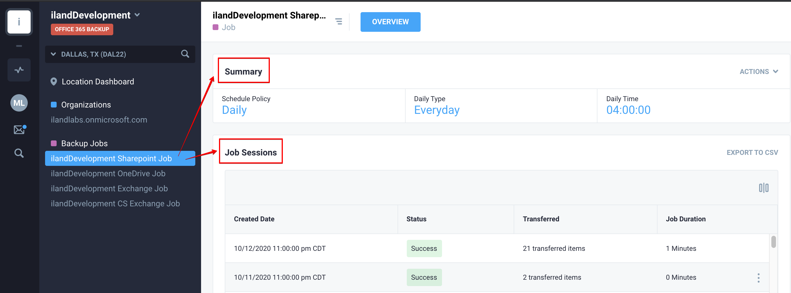This screenshot has height=293, width=791.
Task: Open the Actions dropdown in Summary
Action: click(x=758, y=72)
